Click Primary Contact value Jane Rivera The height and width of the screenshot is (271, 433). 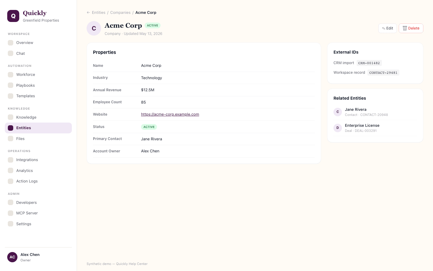(152, 139)
